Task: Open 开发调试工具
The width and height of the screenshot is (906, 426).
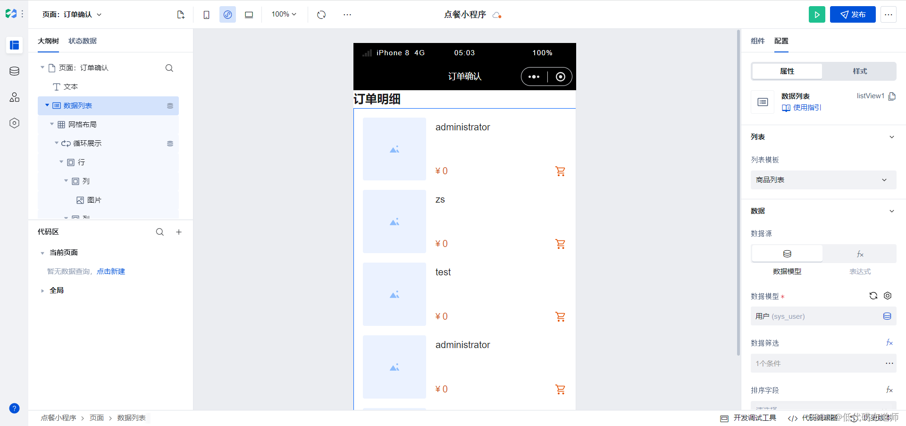Action: [x=748, y=418]
